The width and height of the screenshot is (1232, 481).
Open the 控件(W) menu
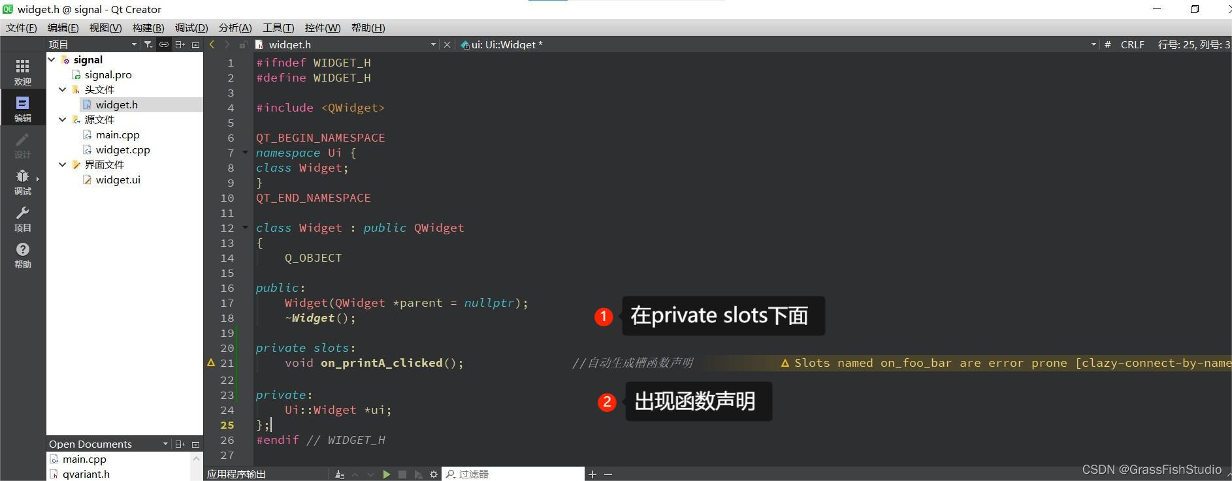[323, 27]
